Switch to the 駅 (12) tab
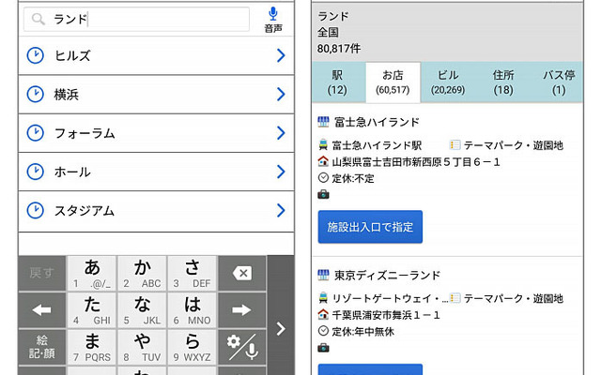The image size is (601, 375). click(x=337, y=82)
